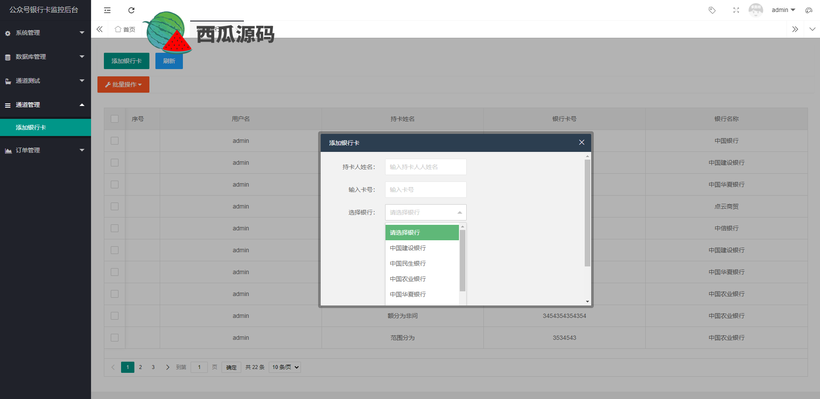Go to next page arrow in pagination
This screenshot has height=399, width=820.
(x=167, y=367)
